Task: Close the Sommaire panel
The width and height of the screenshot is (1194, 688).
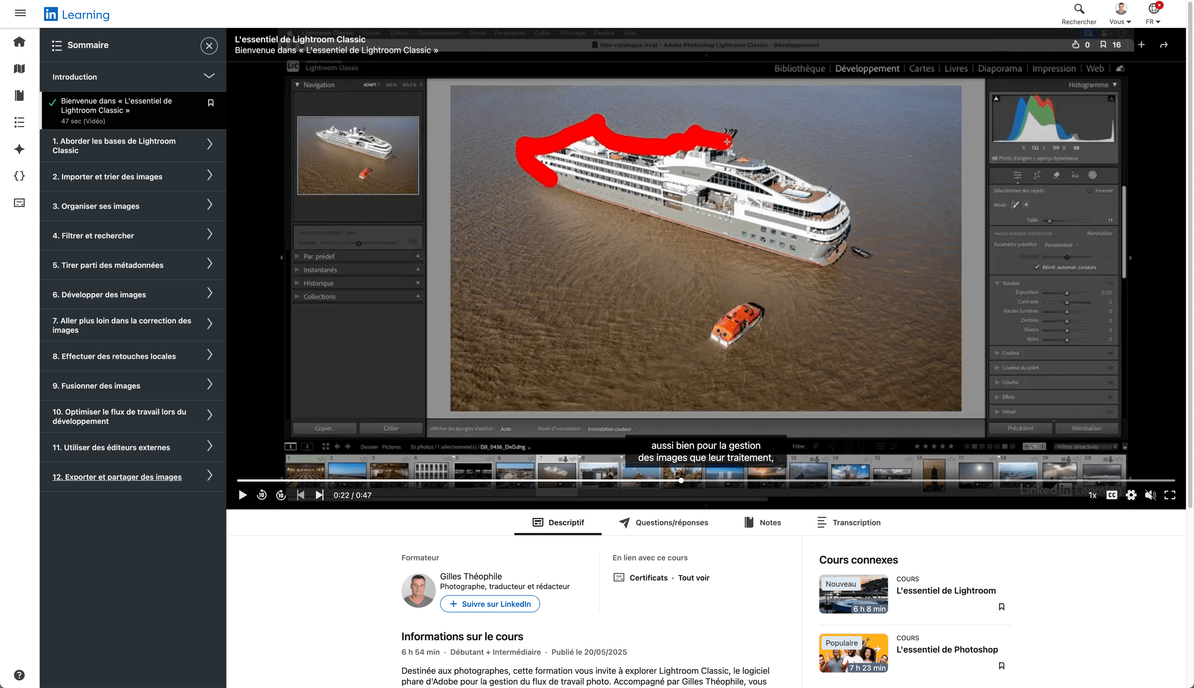Action: tap(209, 45)
